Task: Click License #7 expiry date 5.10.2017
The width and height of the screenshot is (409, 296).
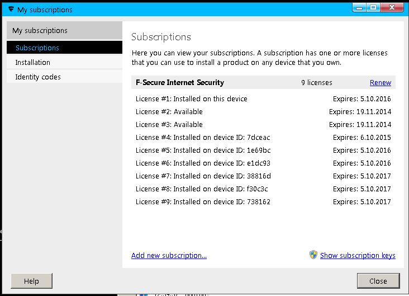Action: click(x=362, y=176)
